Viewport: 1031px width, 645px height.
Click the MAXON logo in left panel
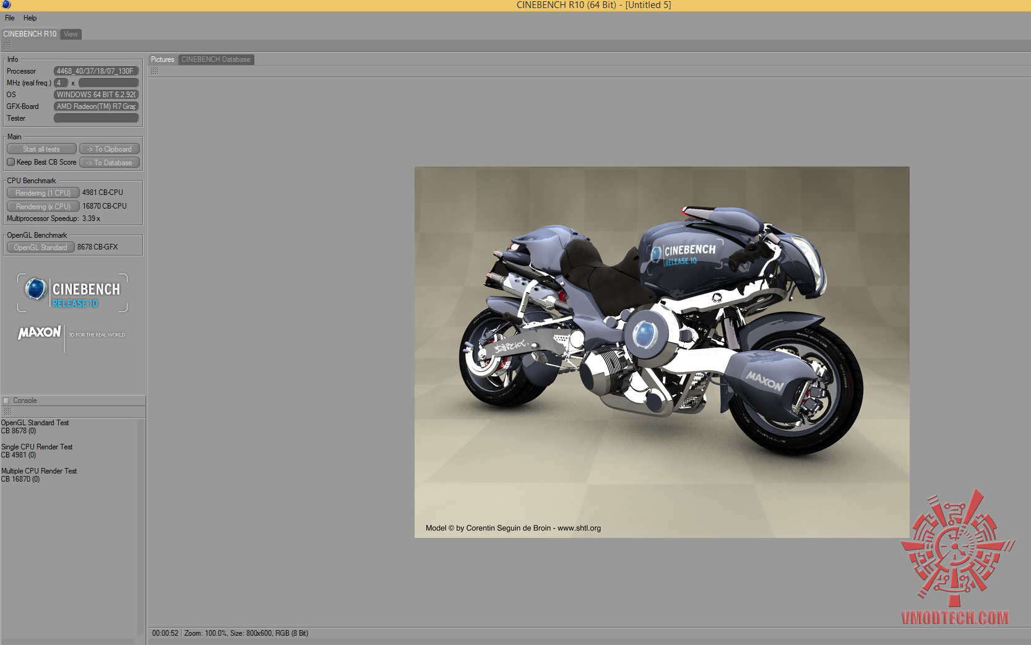coord(40,332)
